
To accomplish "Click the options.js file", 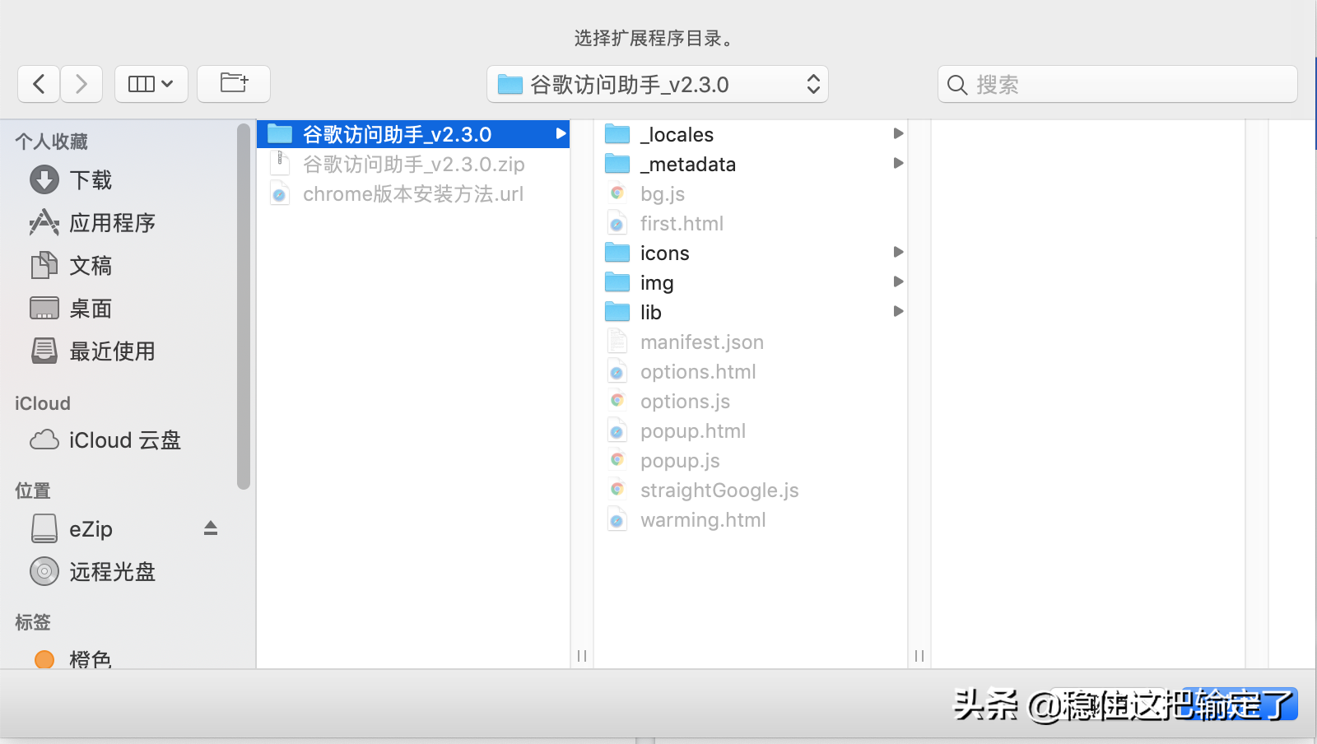I will 685,401.
